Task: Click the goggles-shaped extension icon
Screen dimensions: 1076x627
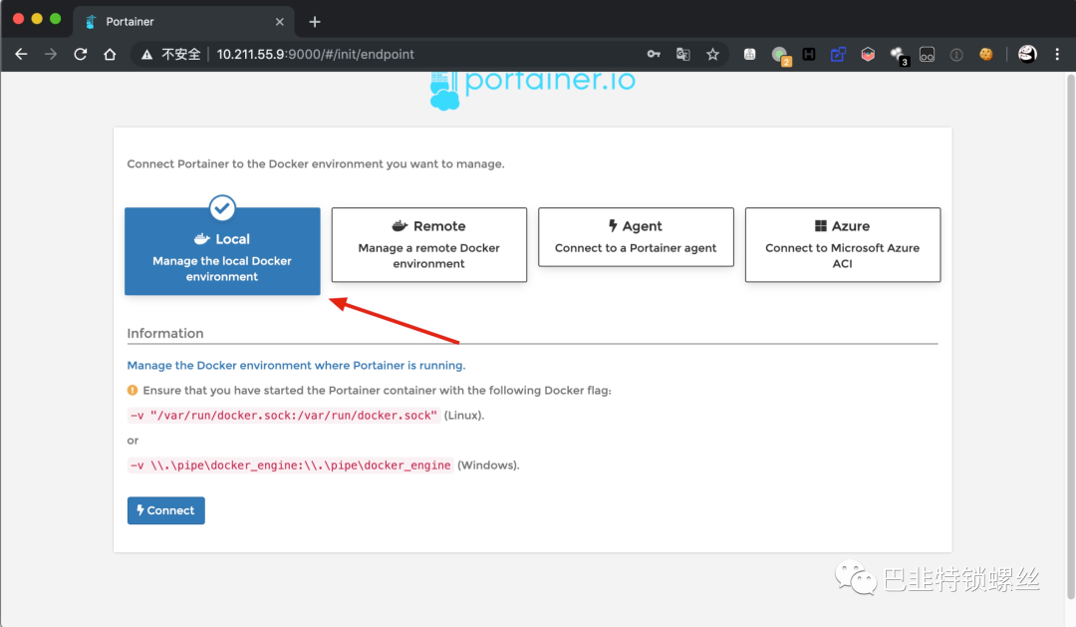Action: (928, 54)
